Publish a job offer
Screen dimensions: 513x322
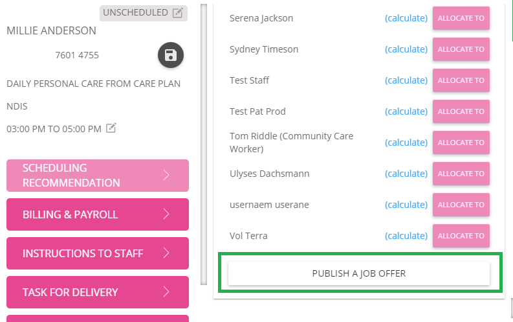(359, 273)
